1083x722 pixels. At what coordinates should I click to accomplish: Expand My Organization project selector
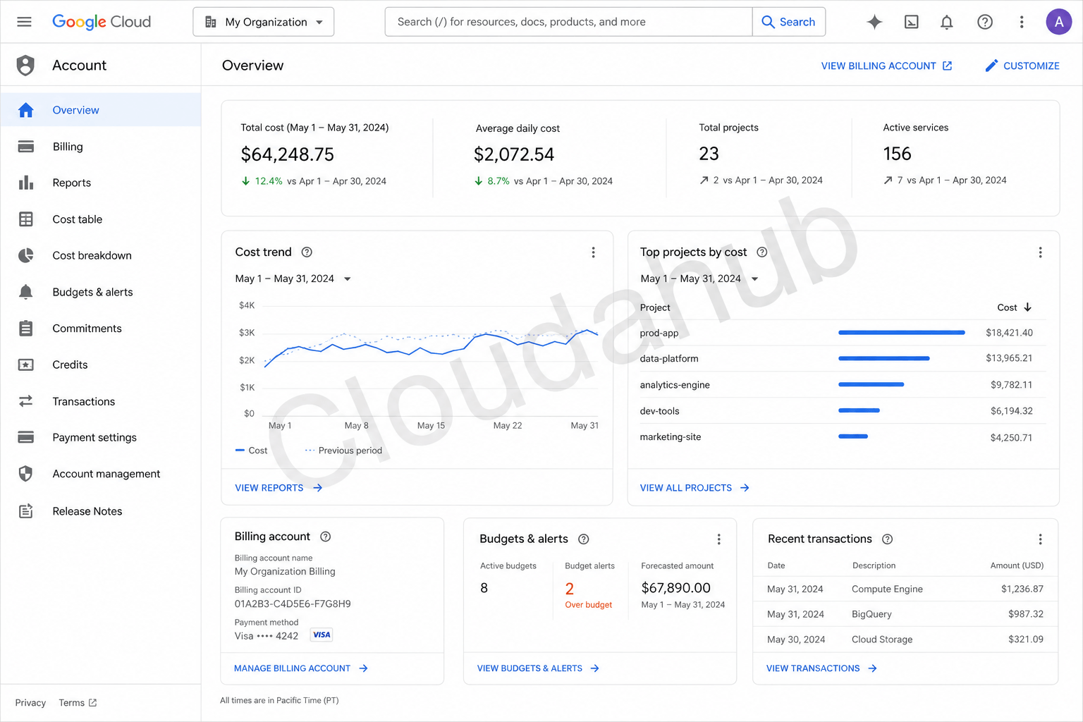coord(264,22)
